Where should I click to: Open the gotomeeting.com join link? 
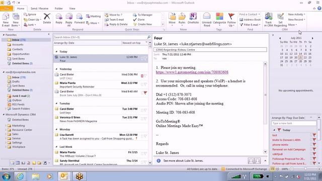[192, 72]
